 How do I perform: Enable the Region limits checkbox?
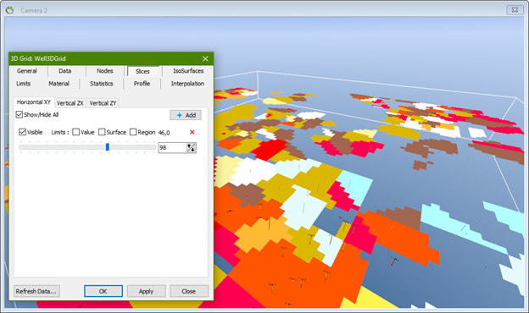pos(133,132)
